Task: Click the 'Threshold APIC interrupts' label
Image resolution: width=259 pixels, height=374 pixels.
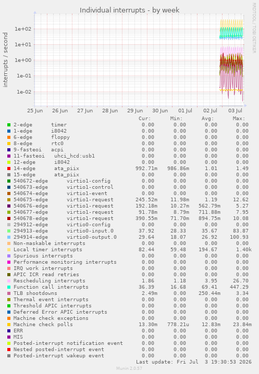Action: click(53, 305)
